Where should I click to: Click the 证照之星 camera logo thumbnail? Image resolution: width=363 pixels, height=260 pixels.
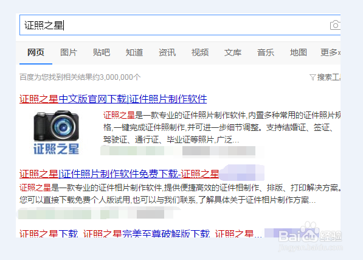tap(57, 132)
